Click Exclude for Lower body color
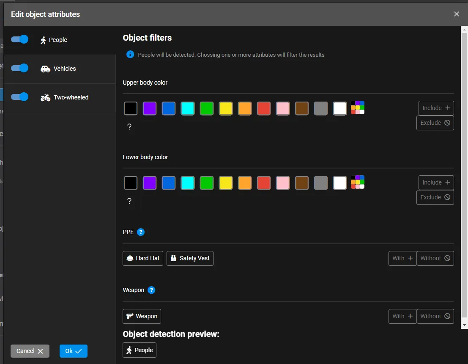 tap(435, 197)
